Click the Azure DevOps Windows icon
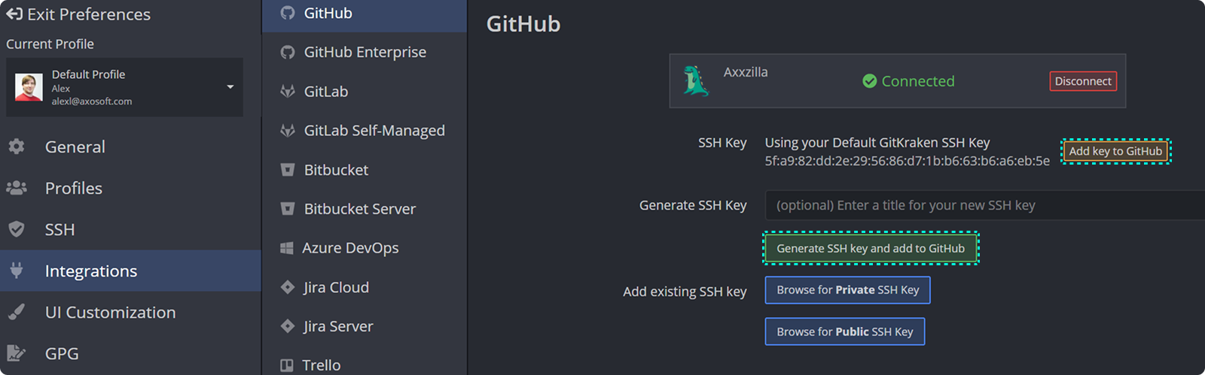 (287, 248)
